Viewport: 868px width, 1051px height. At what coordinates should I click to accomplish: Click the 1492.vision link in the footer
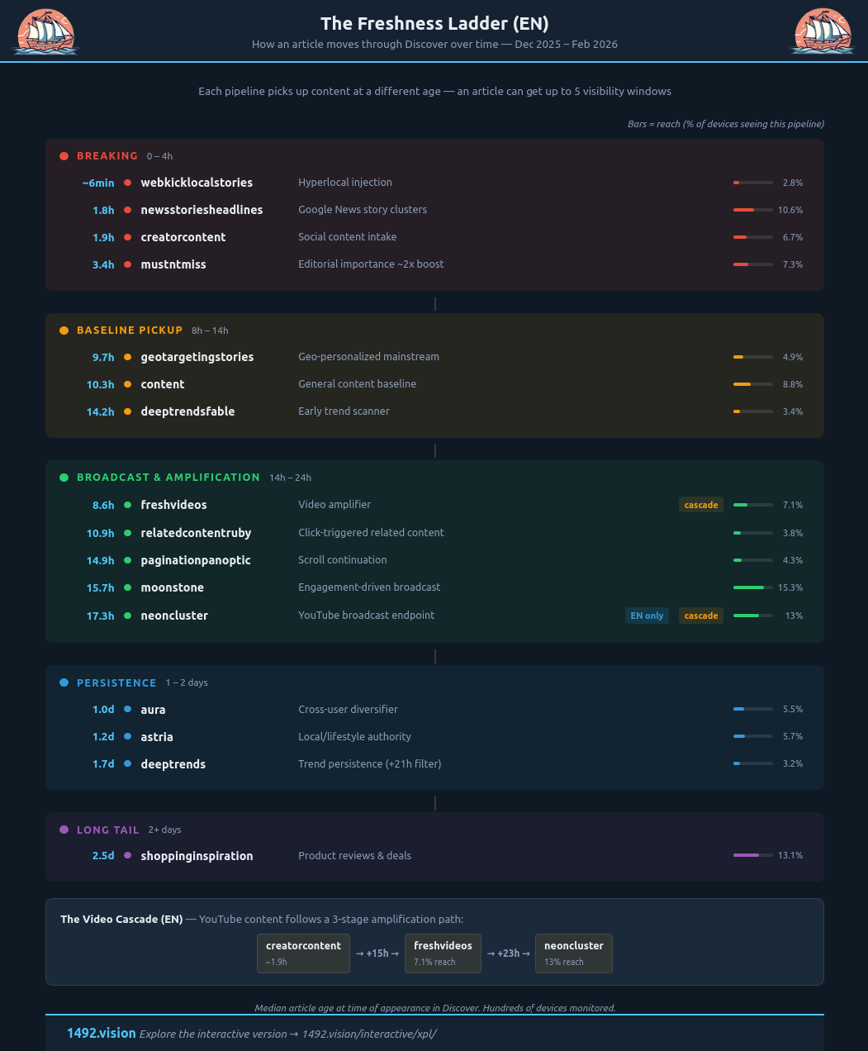pos(101,1033)
